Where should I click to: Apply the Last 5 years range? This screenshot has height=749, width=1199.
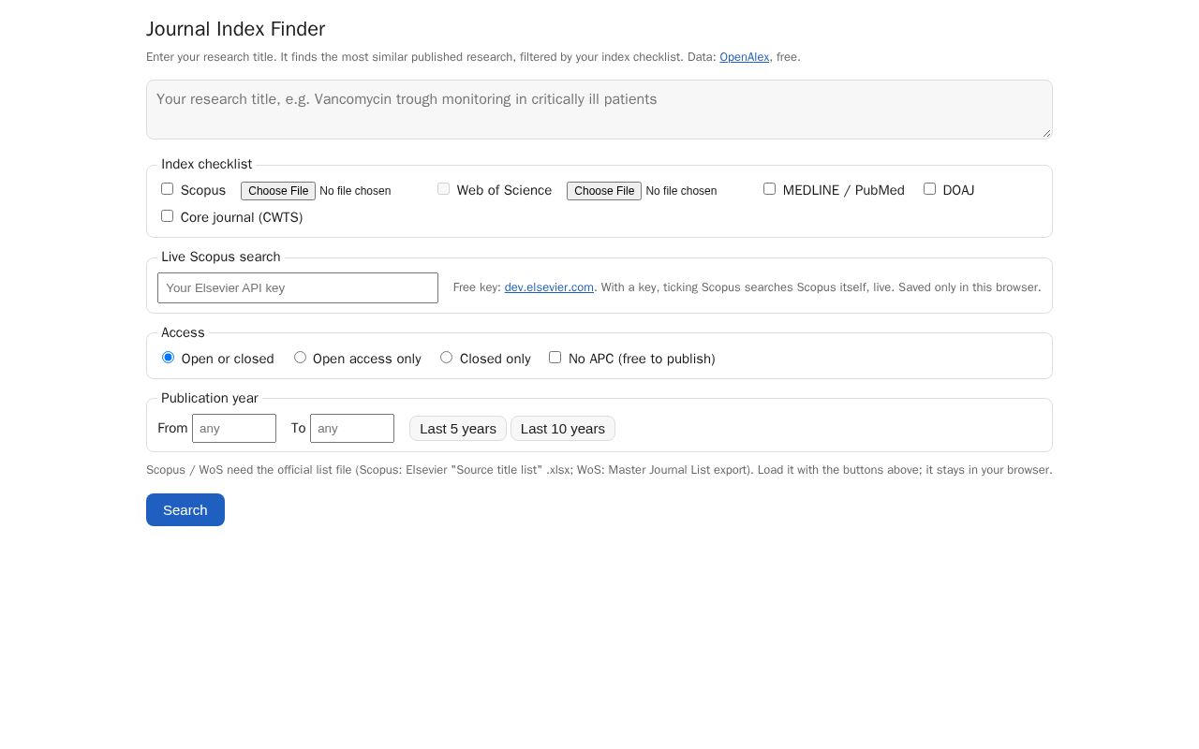458,429
